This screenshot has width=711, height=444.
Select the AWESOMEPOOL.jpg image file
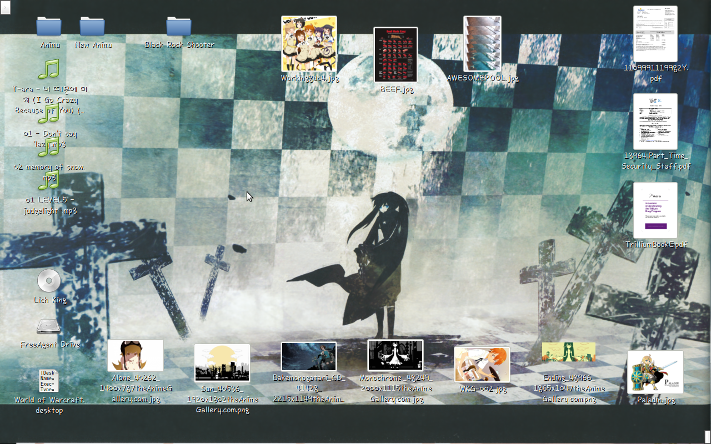[482, 44]
